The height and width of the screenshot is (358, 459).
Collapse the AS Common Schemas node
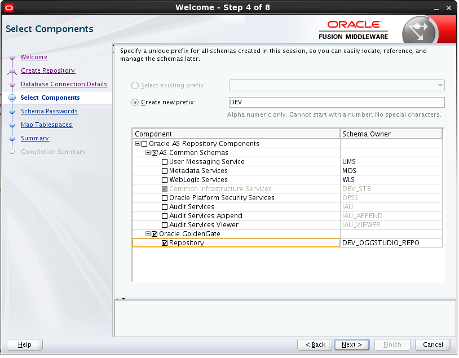pyautogui.click(x=148, y=153)
